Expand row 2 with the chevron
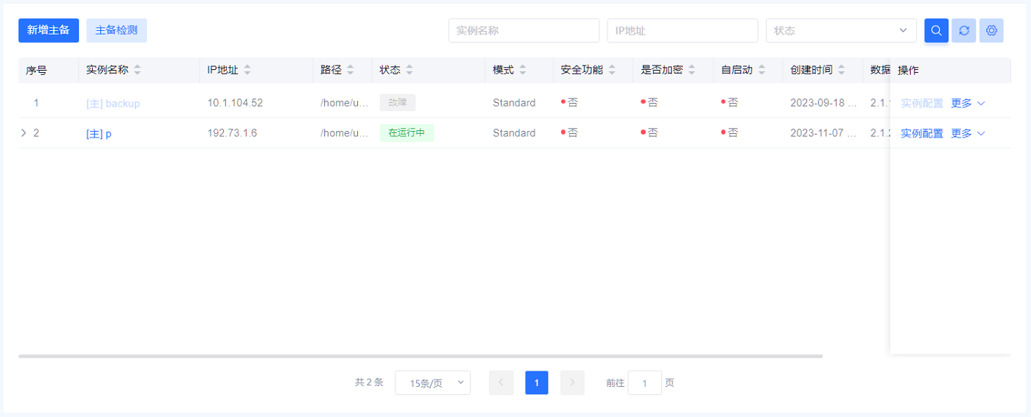 click(x=24, y=133)
